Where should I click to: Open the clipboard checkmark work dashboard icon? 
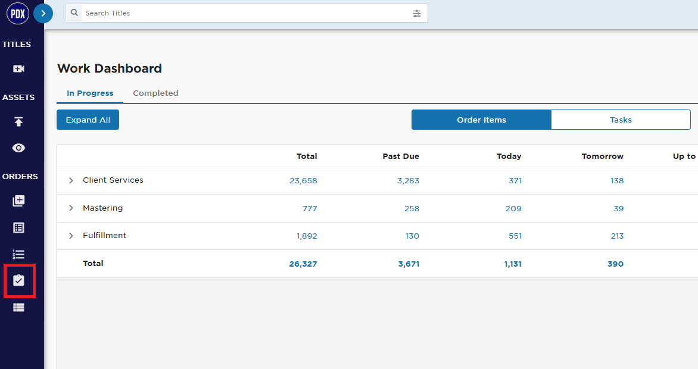pos(18,280)
